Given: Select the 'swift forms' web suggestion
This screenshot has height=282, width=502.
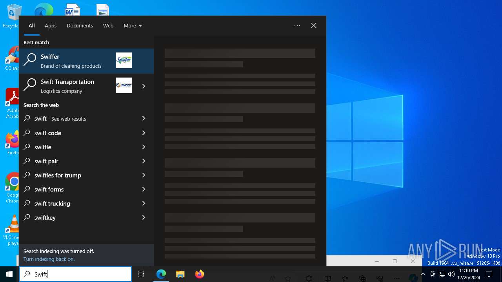Looking at the screenshot, I should pos(76,189).
